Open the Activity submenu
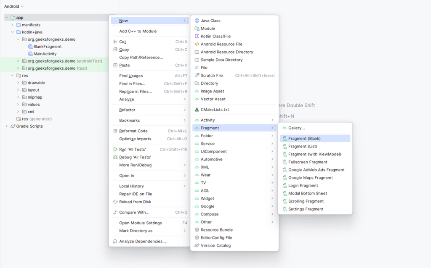The width and height of the screenshot is (431, 268). [234, 120]
